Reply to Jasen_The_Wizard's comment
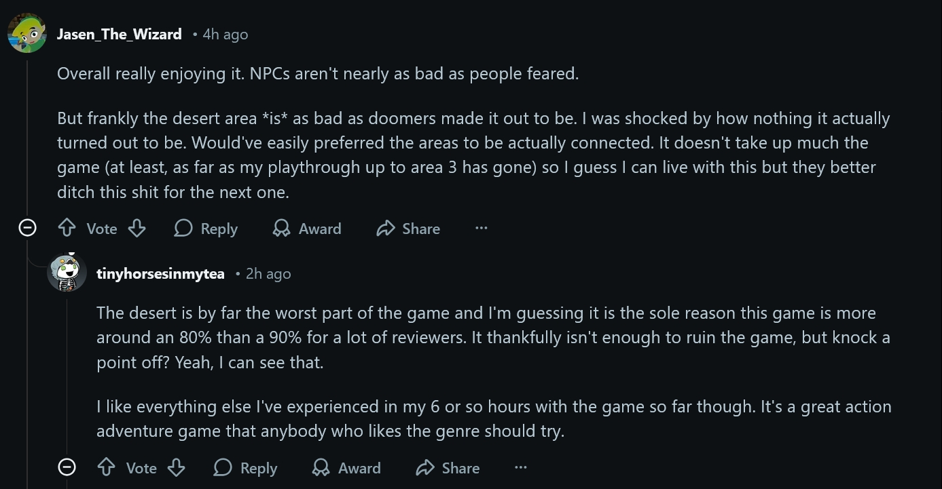The image size is (942, 489). [x=206, y=229]
